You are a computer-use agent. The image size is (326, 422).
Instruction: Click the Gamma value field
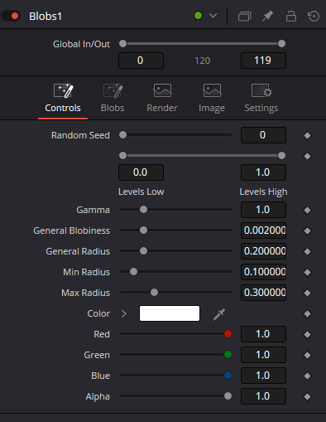(x=263, y=210)
